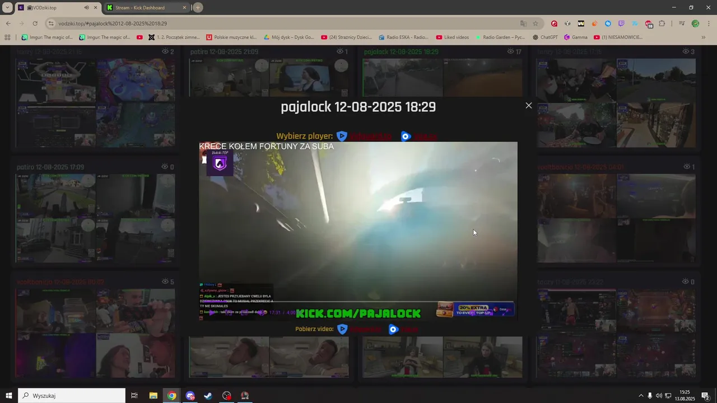Open the Chrome three-dot menu
The height and width of the screenshot is (403, 717).
(708, 24)
